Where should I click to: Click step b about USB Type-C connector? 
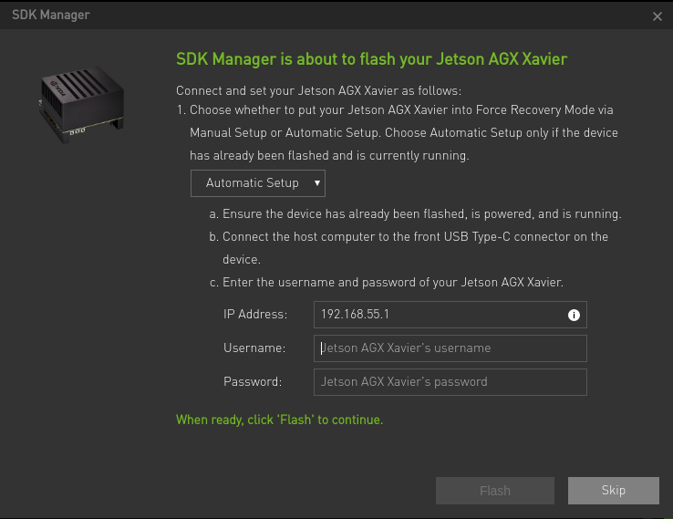(x=409, y=237)
